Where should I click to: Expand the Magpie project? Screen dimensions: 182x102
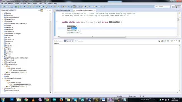click(3, 48)
